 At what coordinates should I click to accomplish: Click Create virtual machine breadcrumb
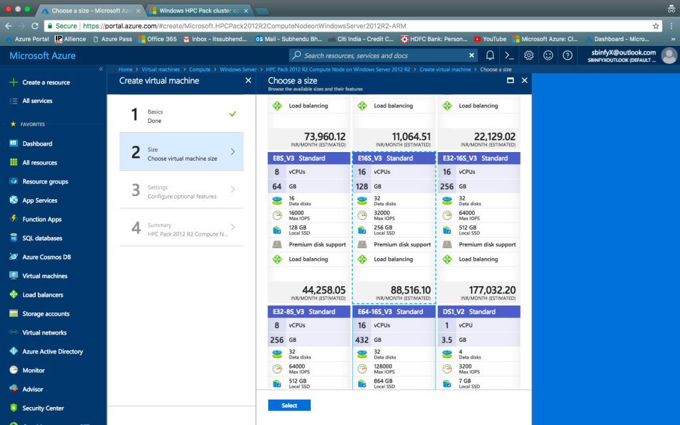coord(445,69)
